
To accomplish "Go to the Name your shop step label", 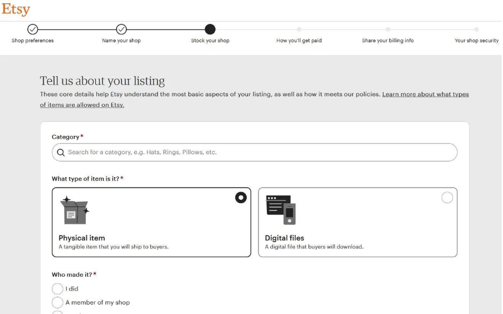I will [x=121, y=41].
